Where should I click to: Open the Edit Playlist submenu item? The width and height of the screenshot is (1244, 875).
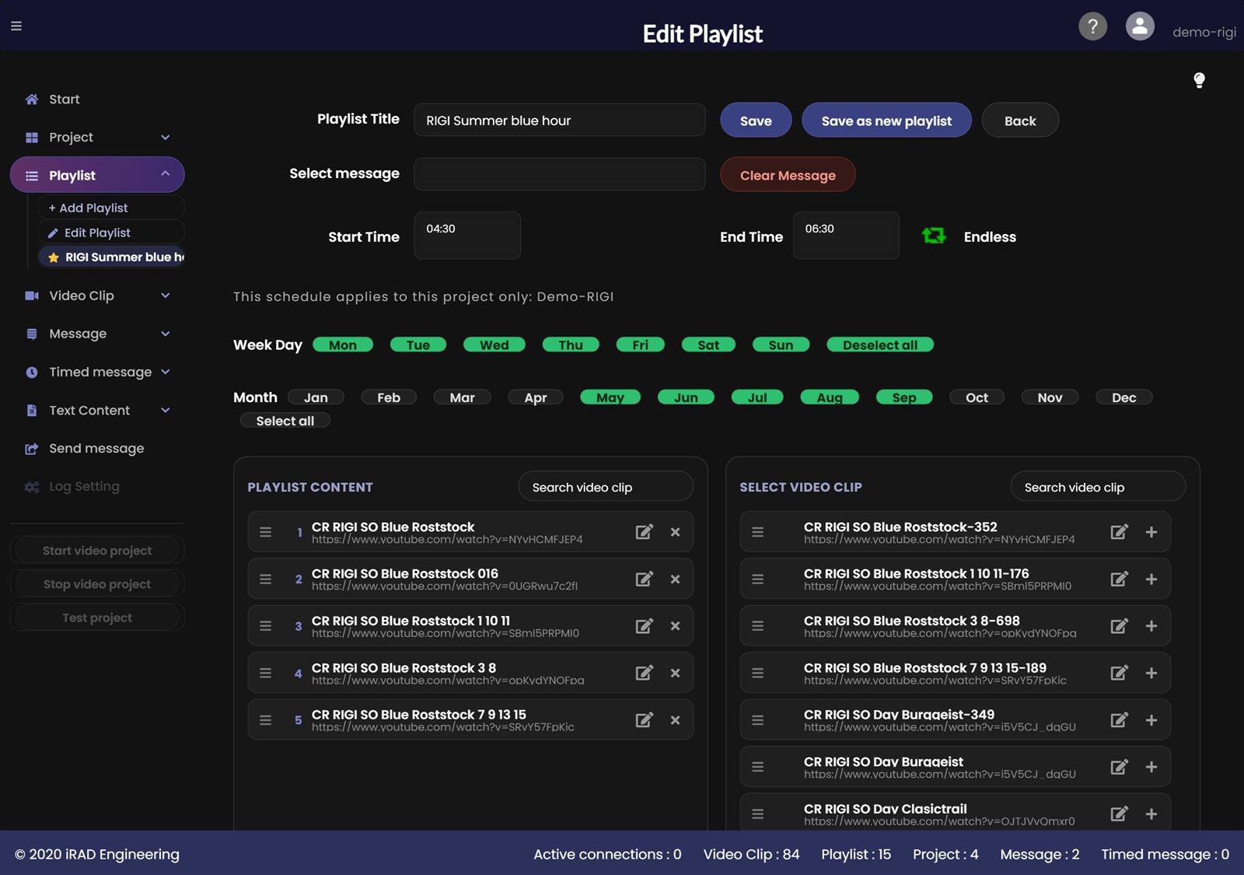[x=111, y=233]
